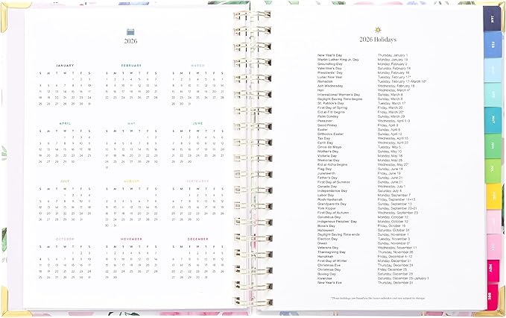Select Martin Luther King Jr. Day entry
506x318 pixels.
338,60
